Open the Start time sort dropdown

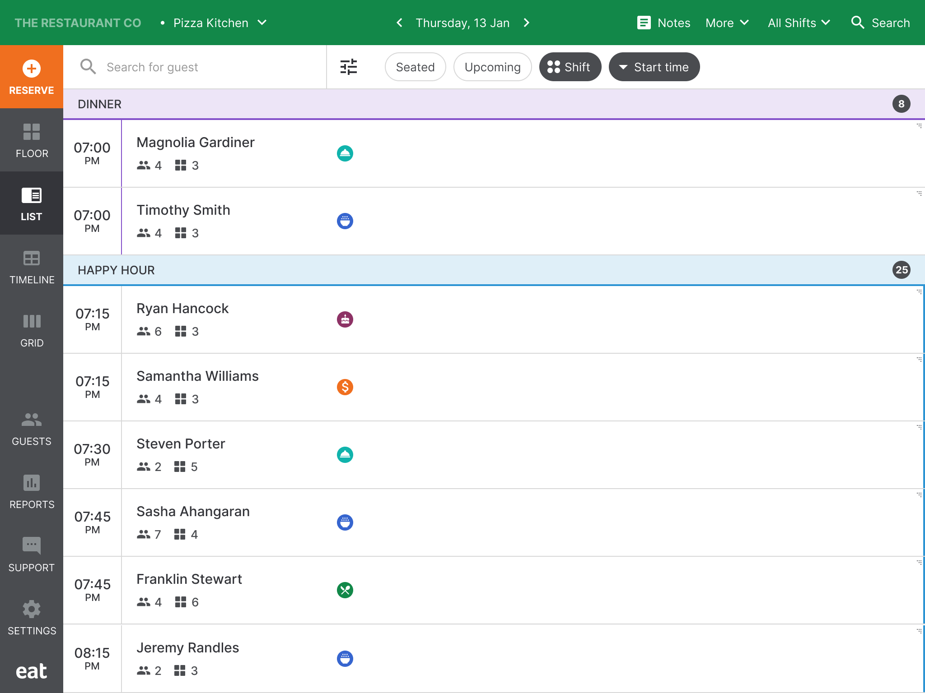(654, 67)
